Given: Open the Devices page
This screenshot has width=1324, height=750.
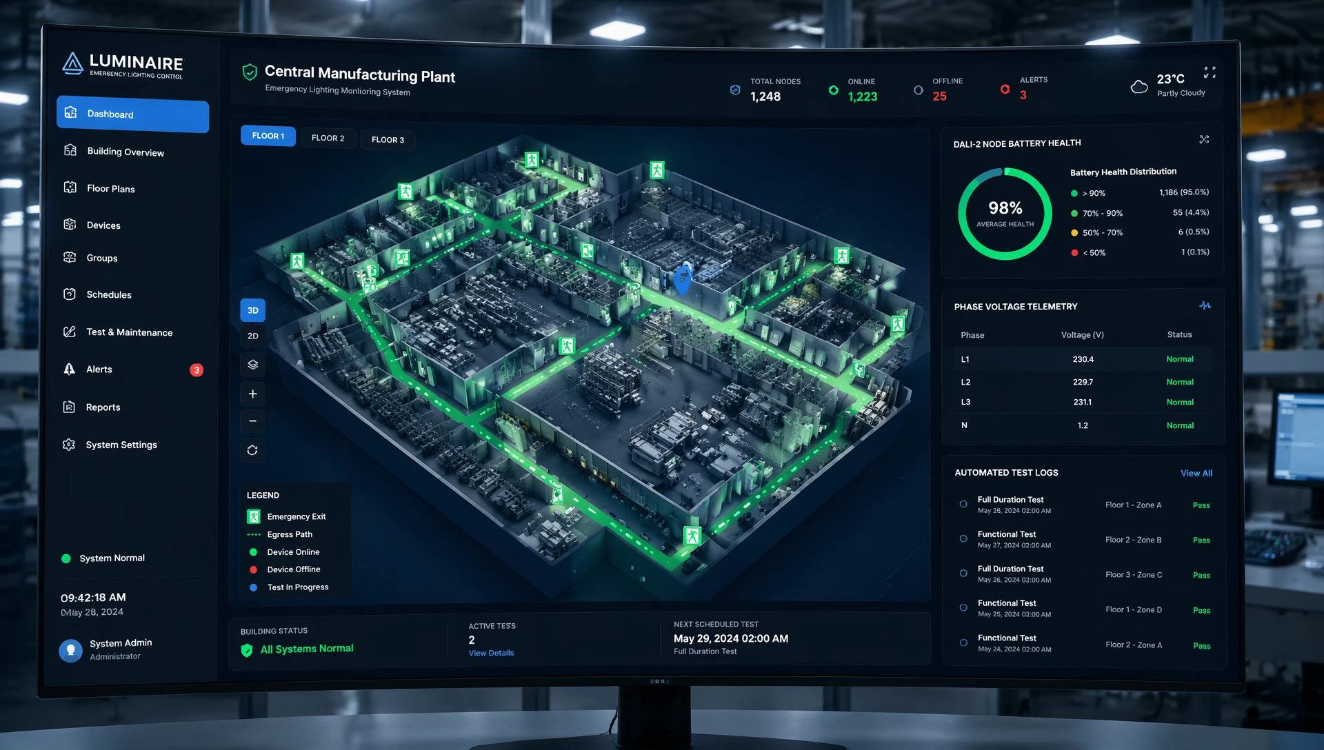Looking at the screenshot, I should tap(103, 225).
